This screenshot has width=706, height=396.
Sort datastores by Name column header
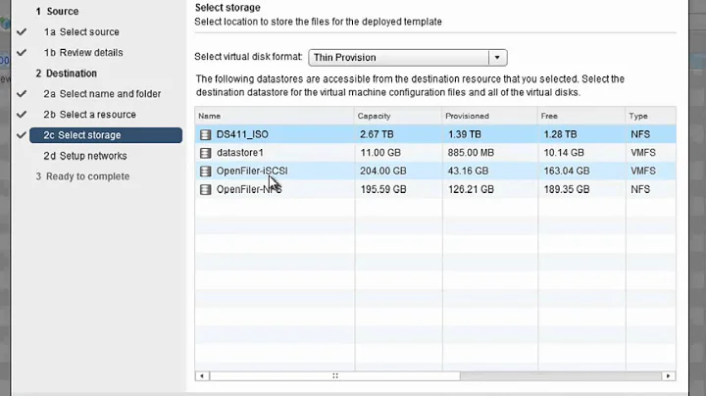(275, 116)
